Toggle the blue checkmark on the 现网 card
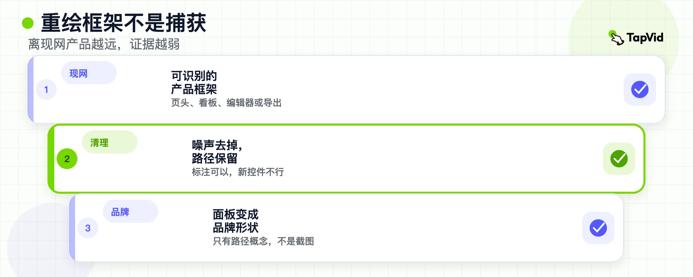The image size is (693, 277). point(640,89)
